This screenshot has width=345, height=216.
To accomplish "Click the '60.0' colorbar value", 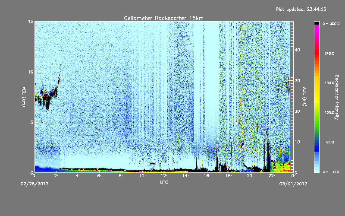I will (330, 143).
